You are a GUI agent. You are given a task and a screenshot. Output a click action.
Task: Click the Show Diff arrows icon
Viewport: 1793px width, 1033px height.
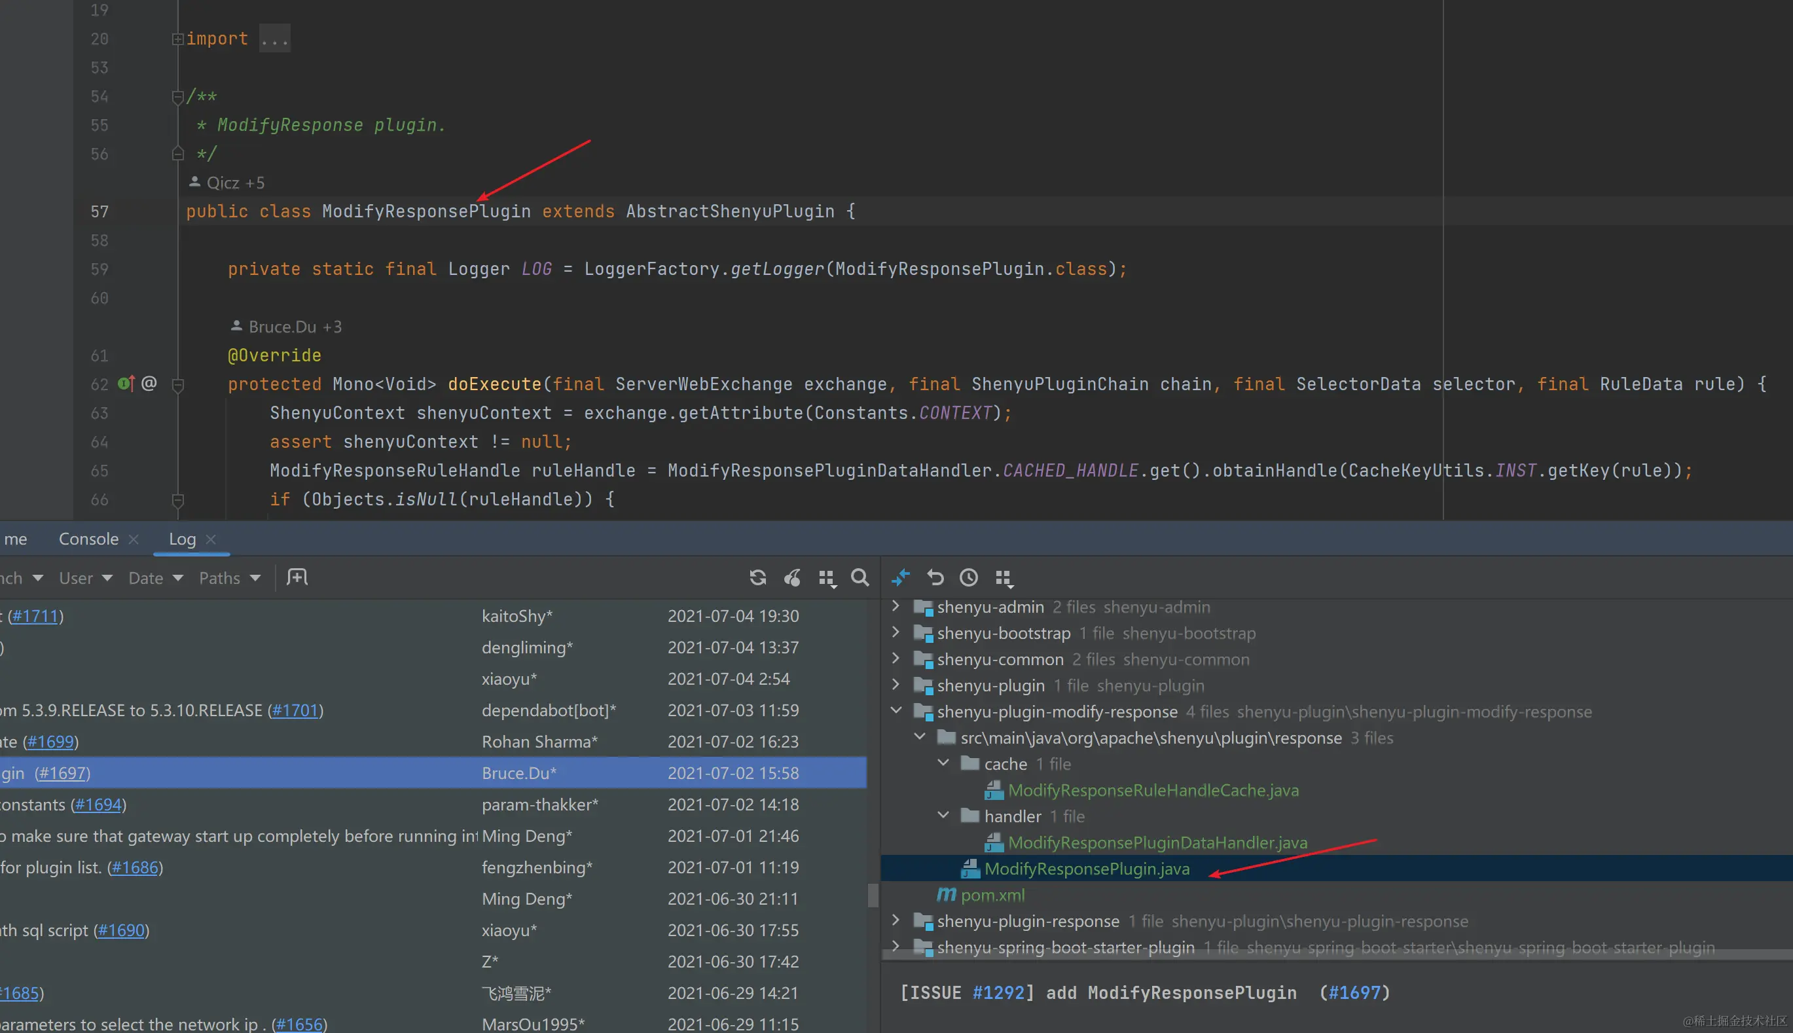point(900,577)
